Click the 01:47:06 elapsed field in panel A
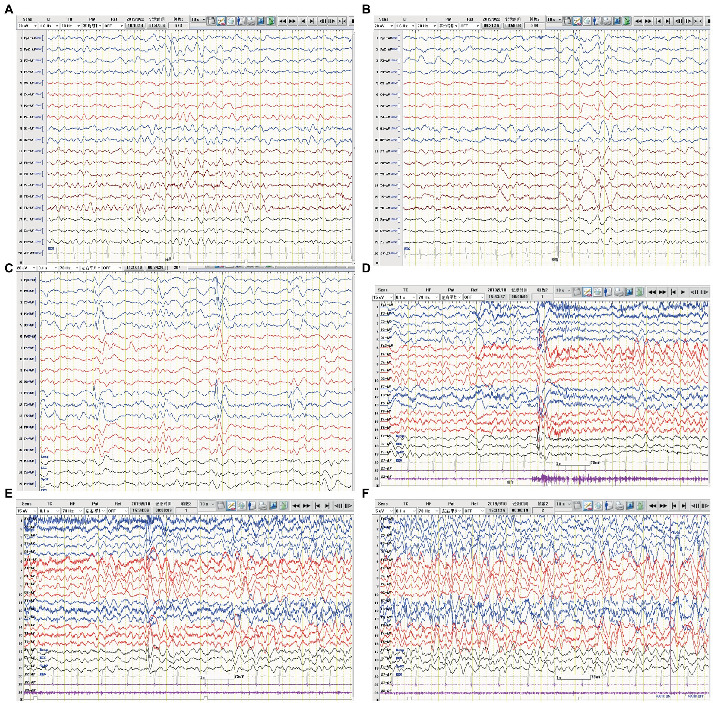Screen dimensions: 713x703 (x=157, y=26)
